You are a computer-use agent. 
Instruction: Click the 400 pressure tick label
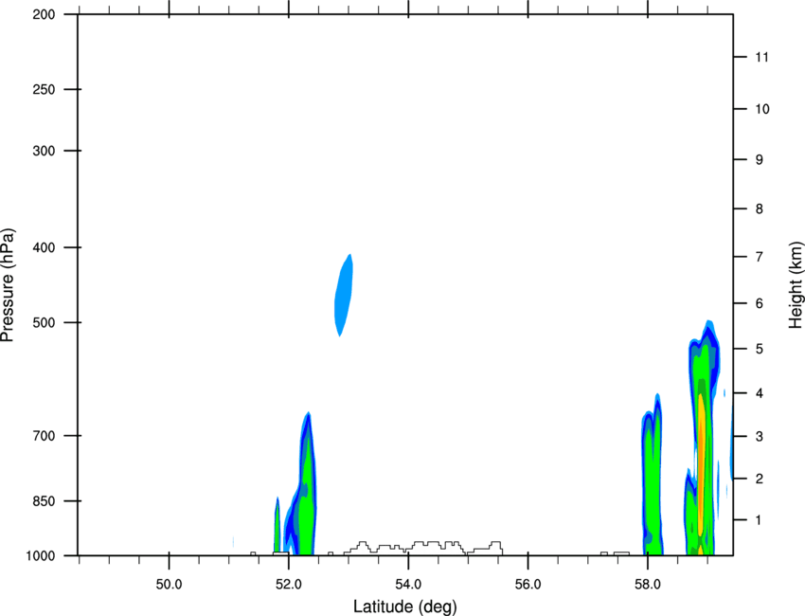coord(44,247)
